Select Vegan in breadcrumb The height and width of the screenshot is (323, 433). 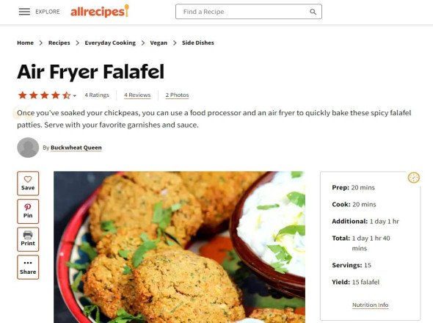[159, 43]
